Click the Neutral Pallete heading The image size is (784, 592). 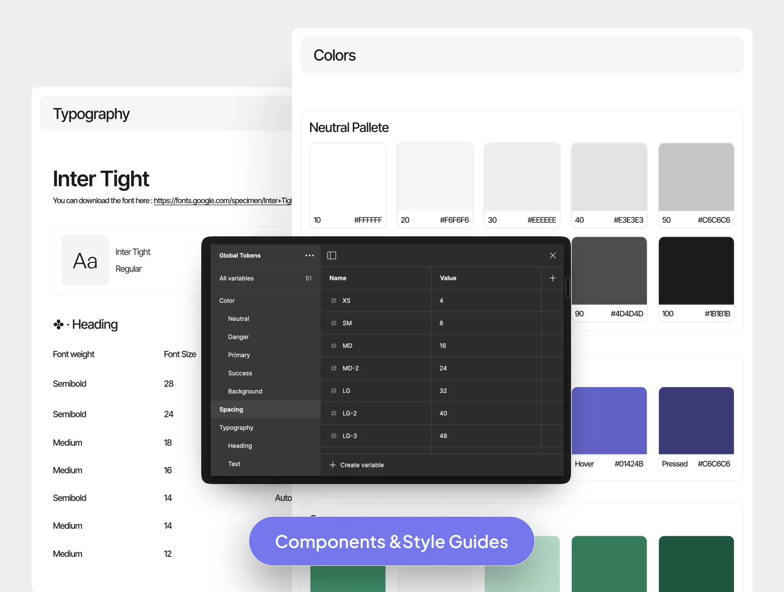click(x=349, y=128)
